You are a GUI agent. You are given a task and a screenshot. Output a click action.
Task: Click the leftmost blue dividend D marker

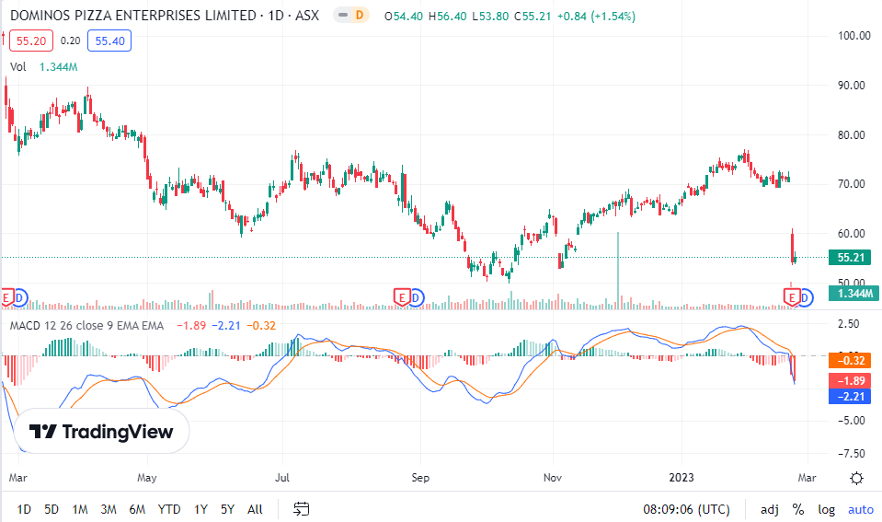click(20, 296)
